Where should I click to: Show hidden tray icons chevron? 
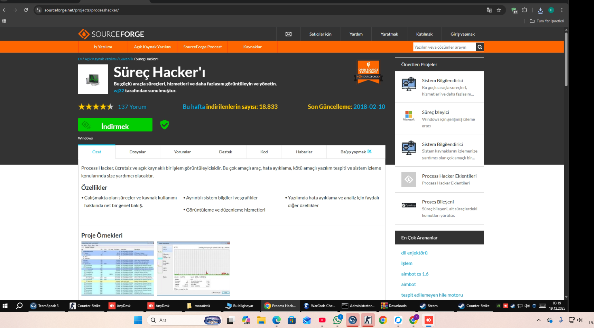click(x=538, y=320)
